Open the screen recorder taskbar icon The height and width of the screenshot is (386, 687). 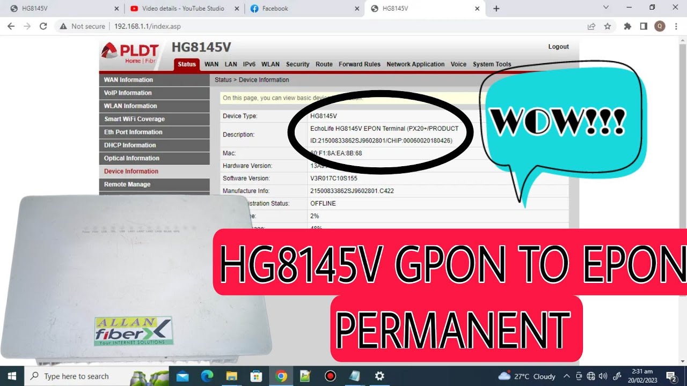(330, 376)
